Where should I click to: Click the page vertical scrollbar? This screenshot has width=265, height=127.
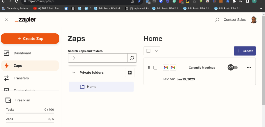pyautogui.click(x=263, y=61)
